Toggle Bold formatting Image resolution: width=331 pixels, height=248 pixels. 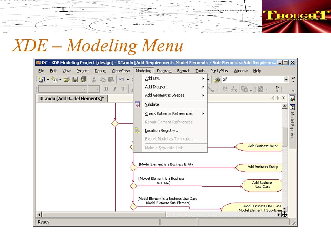[x=106, y=89]
